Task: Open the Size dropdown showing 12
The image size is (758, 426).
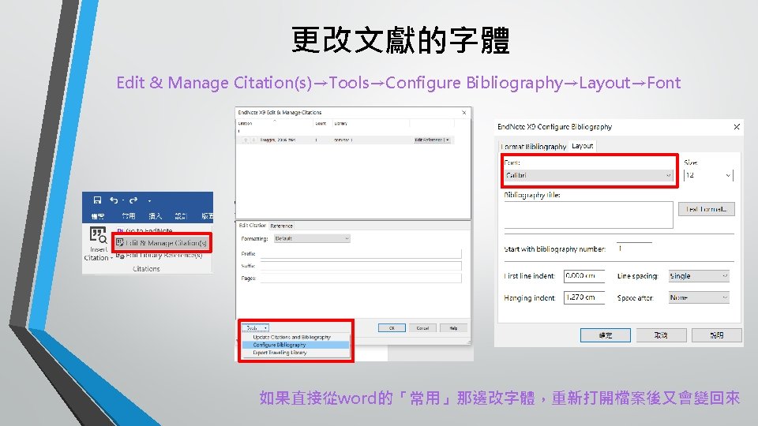Action: (708, 175)
